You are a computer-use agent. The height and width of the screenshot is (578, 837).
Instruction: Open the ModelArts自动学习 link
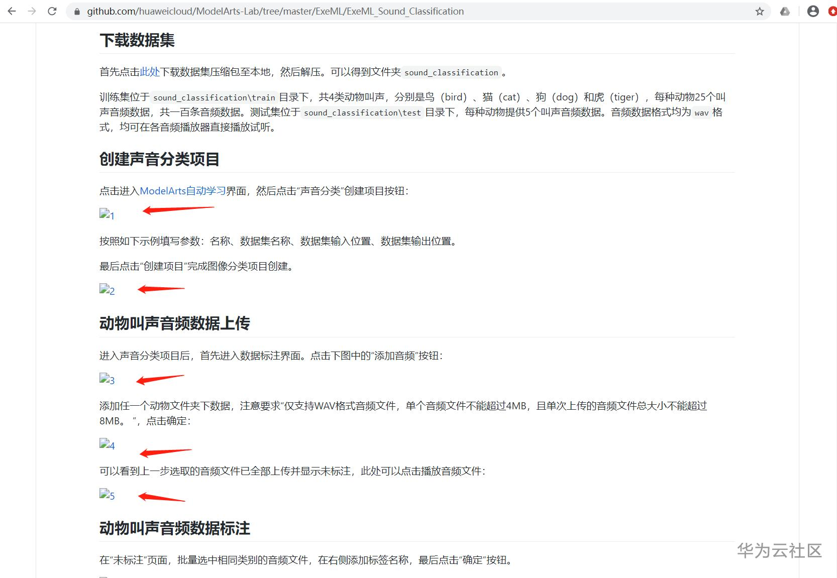(x=183, y=191)
